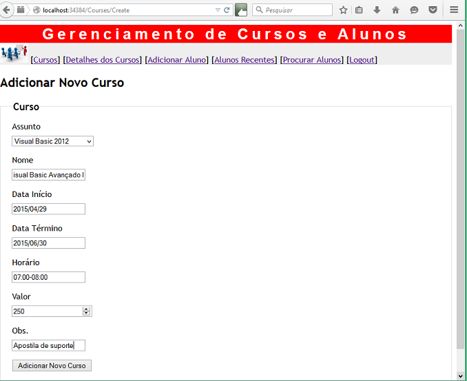Submit with Adicionar Novo Curso button
Image resolution: width=467 pixels, height=381 pixels.
click(52, 366)
